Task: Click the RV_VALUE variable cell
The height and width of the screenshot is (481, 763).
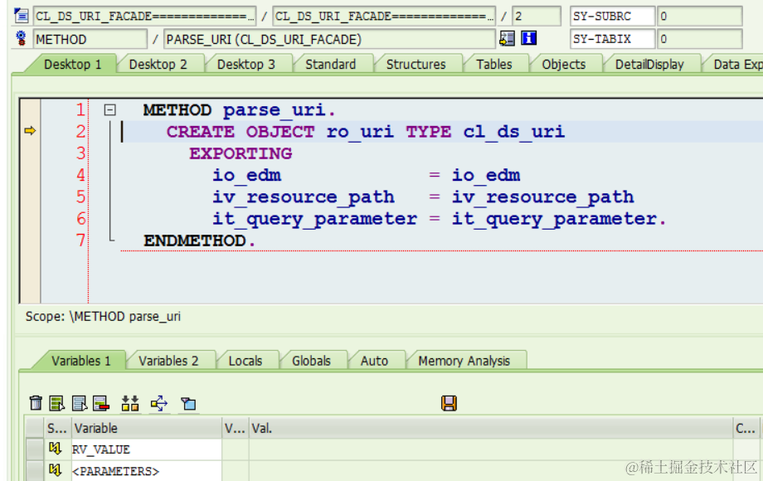Action: click(147, 449)
